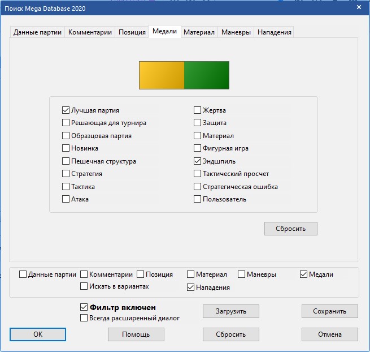
Task: Switch to the Нападения tab
Action: [x=274, y=32]
